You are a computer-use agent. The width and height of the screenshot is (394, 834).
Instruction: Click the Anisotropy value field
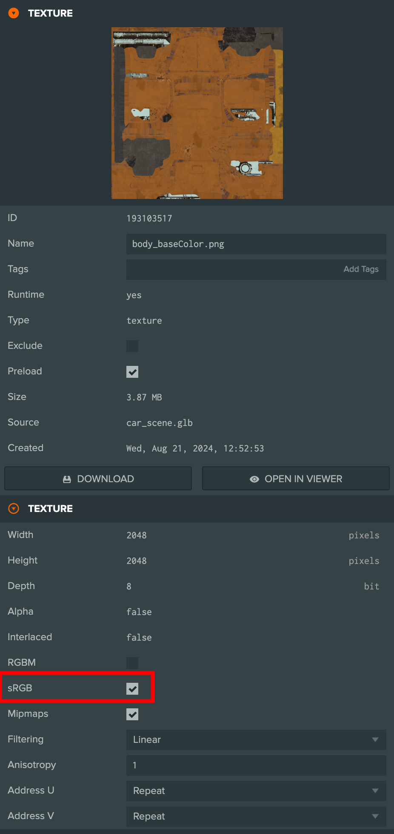(256, 765)
